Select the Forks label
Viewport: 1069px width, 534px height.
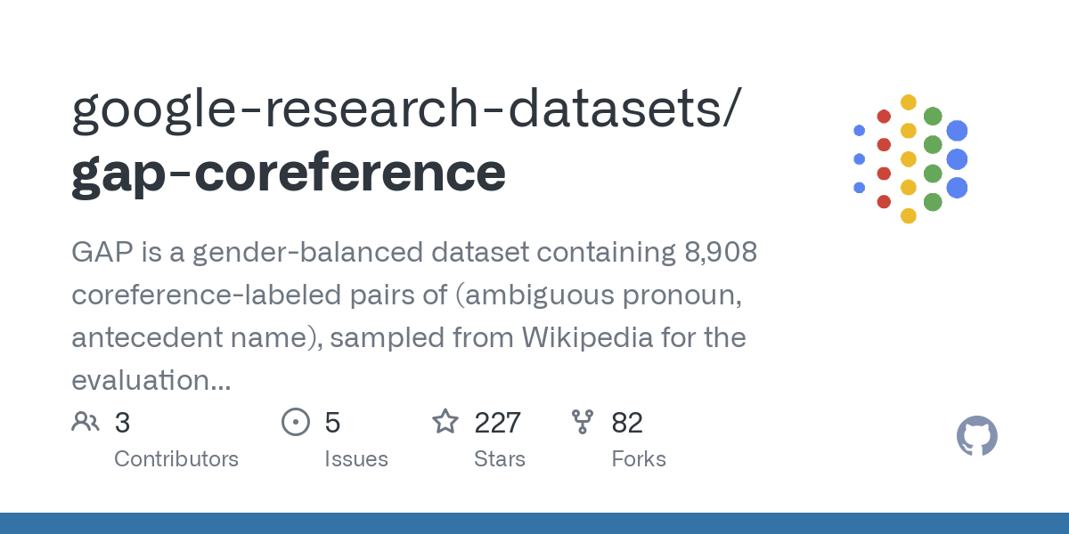click(639, 459)
